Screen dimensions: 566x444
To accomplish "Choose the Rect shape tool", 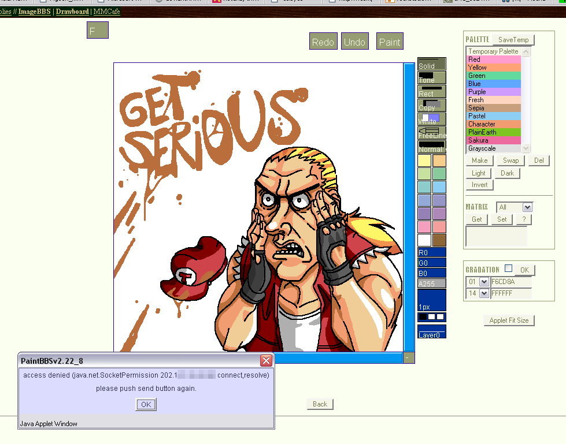I will pyautogui.click(x=431, y=91).
